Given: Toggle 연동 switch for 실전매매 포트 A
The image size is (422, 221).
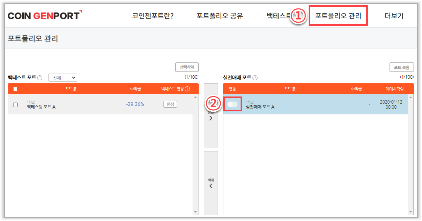Looking at the screenshot, I should coord(232,104).
